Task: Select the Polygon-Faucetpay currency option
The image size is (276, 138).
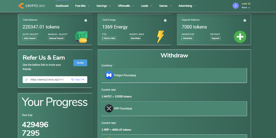Action: [x=174, y=75]
